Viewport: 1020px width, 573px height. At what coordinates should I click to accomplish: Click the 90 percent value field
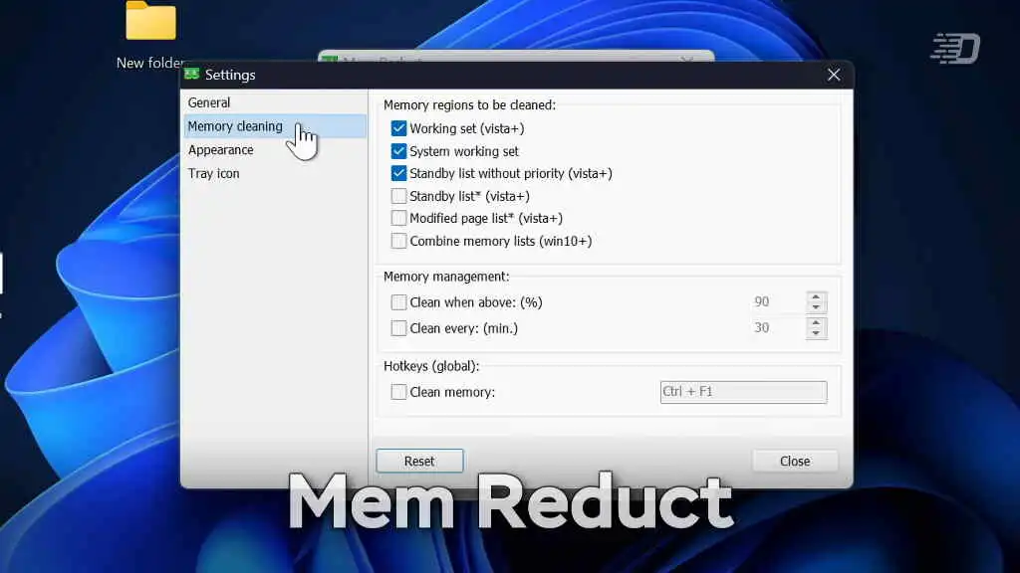777,302
